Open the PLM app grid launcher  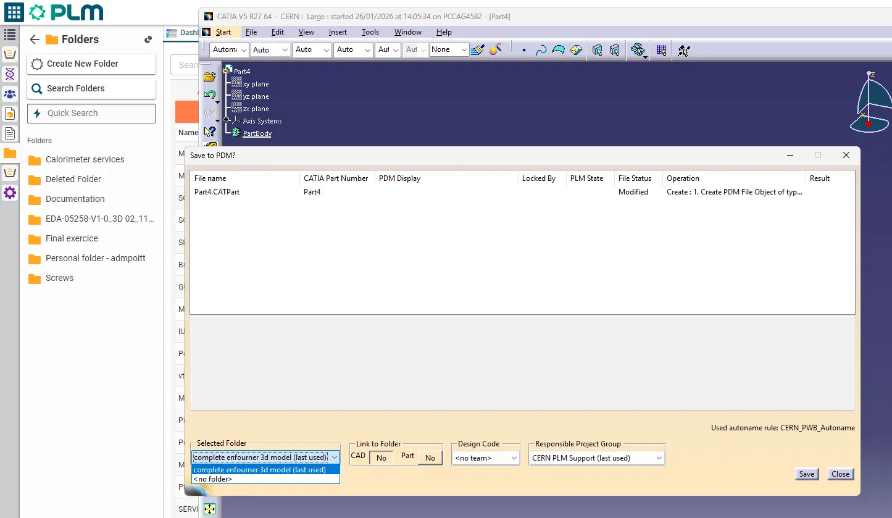click(x=14, y=12)
